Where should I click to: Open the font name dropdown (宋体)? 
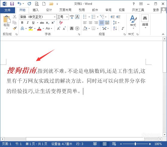(55, 17)
